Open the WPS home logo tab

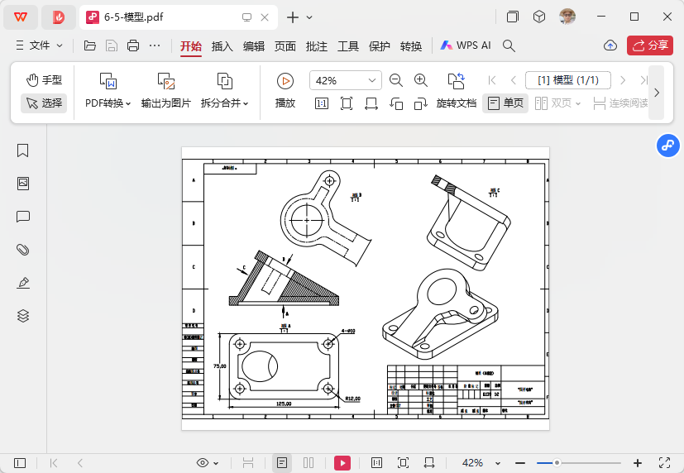click(x=21, y=17)
